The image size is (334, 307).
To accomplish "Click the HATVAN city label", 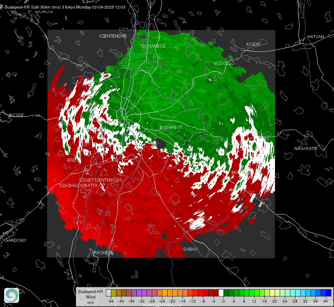I will (x=316, y=36).
